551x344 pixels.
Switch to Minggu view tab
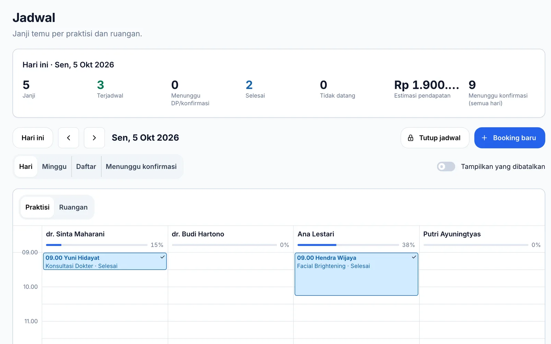pos(54,166)
